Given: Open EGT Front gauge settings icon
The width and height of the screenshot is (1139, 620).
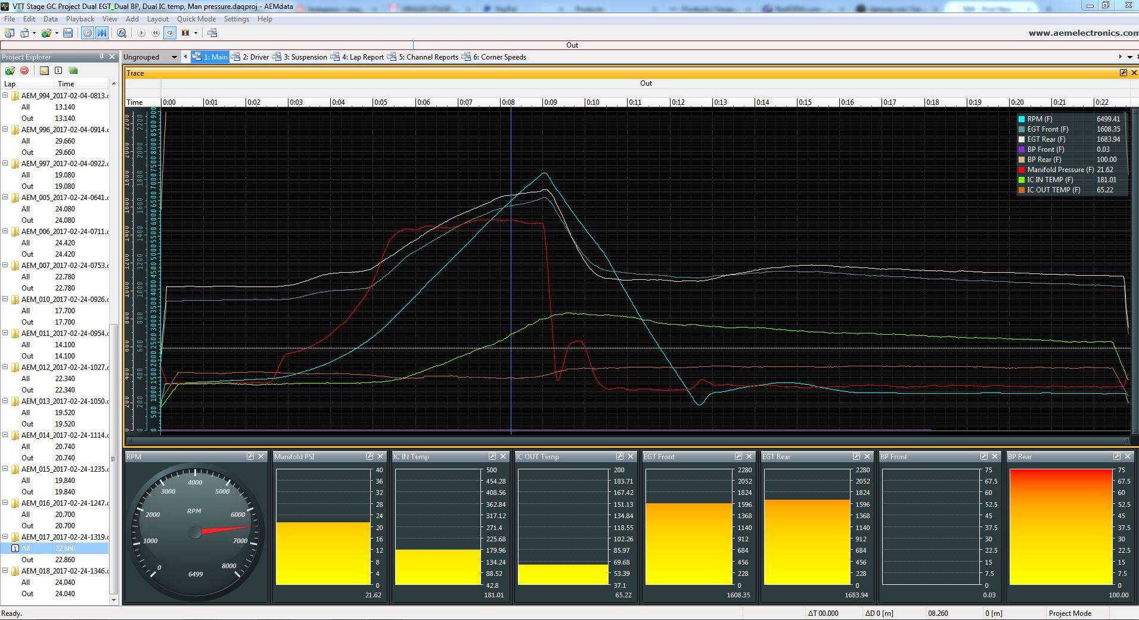Looking at the screenshot, I should [x=738, y=456].
